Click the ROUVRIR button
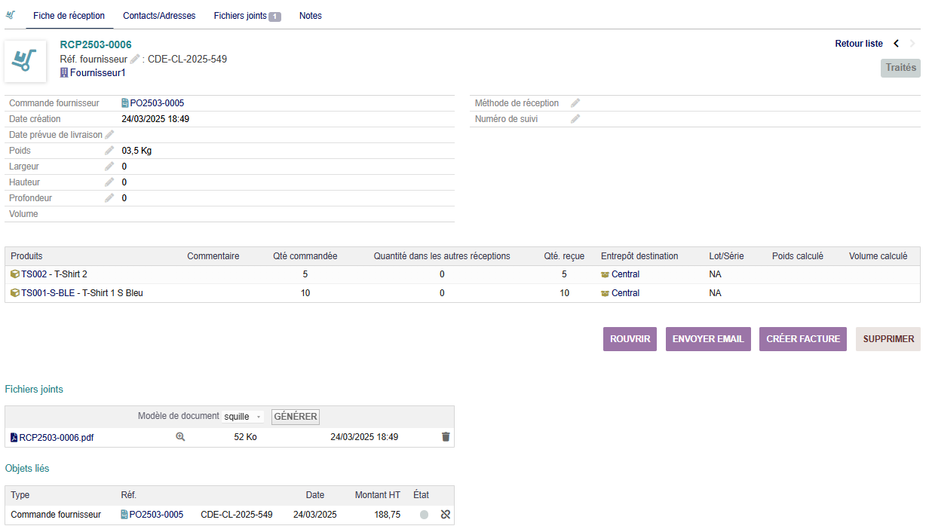Screen dimensions: 929x529 (x=630, y=339)
